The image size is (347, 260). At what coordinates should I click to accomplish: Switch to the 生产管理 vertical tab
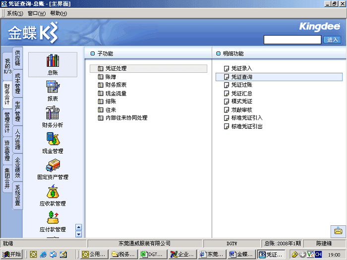pyautogui.click(x=17, y=111)
